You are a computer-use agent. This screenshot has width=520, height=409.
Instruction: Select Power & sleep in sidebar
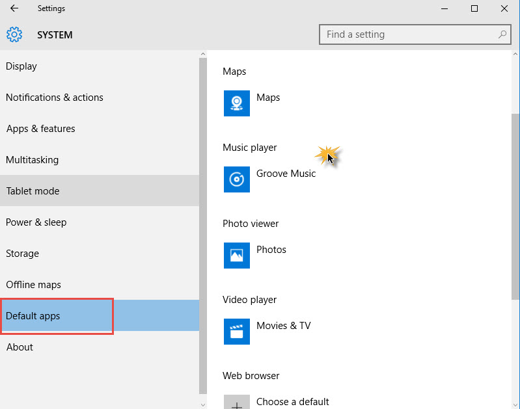click(x=100, y=222)
